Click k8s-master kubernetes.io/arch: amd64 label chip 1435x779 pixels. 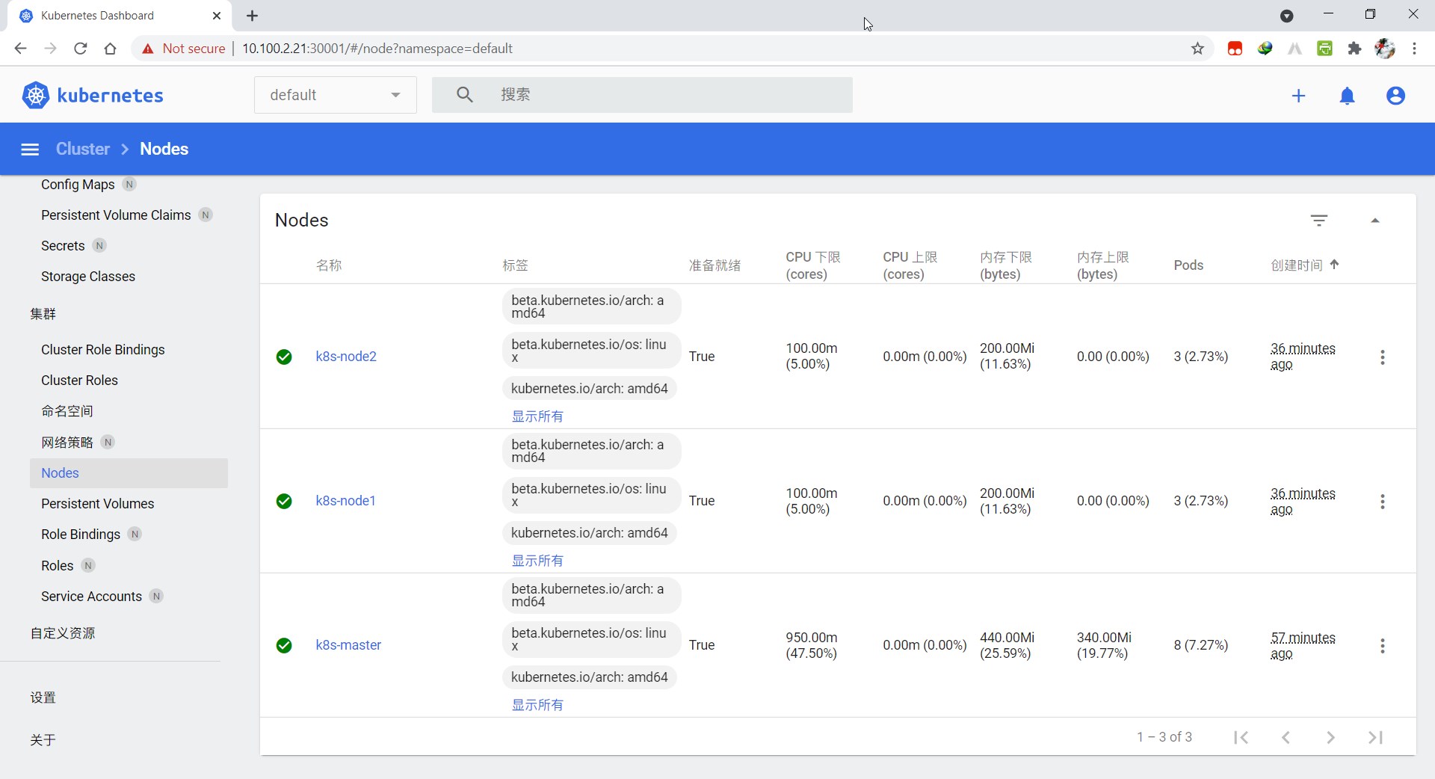[590, 677]
